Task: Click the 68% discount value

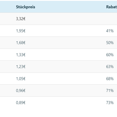Action: click(110, 79)
